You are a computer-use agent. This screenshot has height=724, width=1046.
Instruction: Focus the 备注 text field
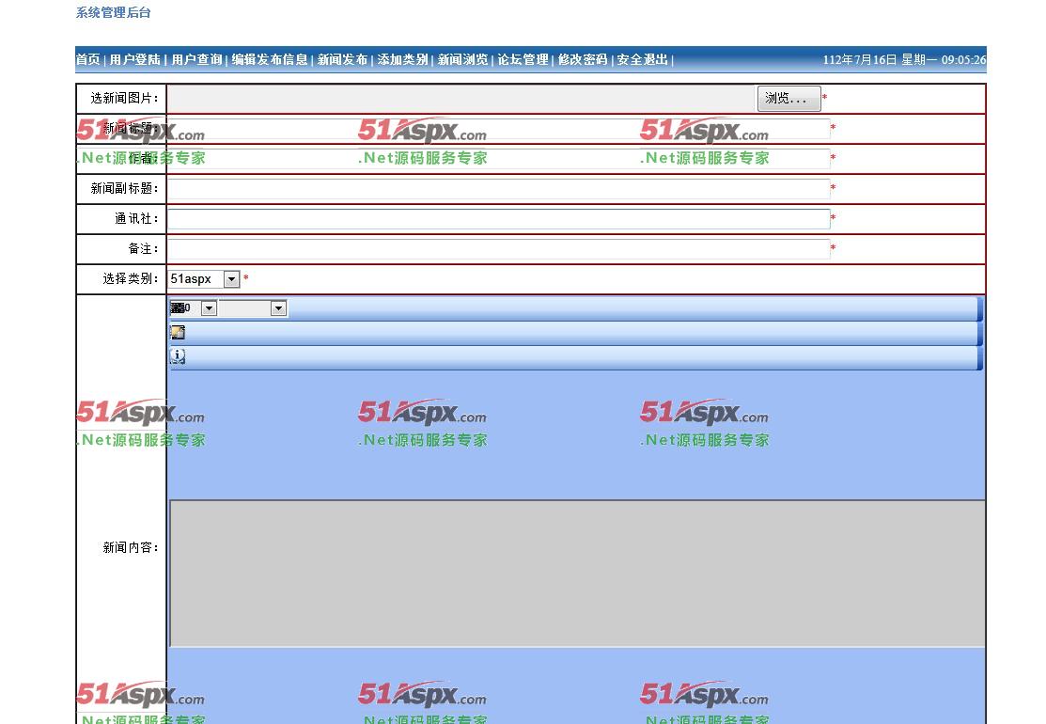coord(498,249)
